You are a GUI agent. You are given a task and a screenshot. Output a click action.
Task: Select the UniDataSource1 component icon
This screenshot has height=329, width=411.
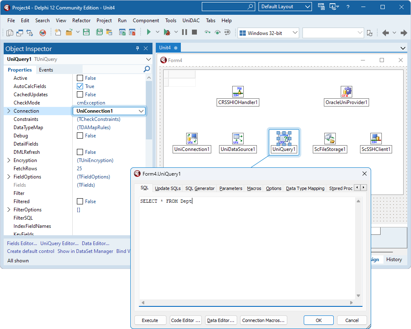[238, 139]
